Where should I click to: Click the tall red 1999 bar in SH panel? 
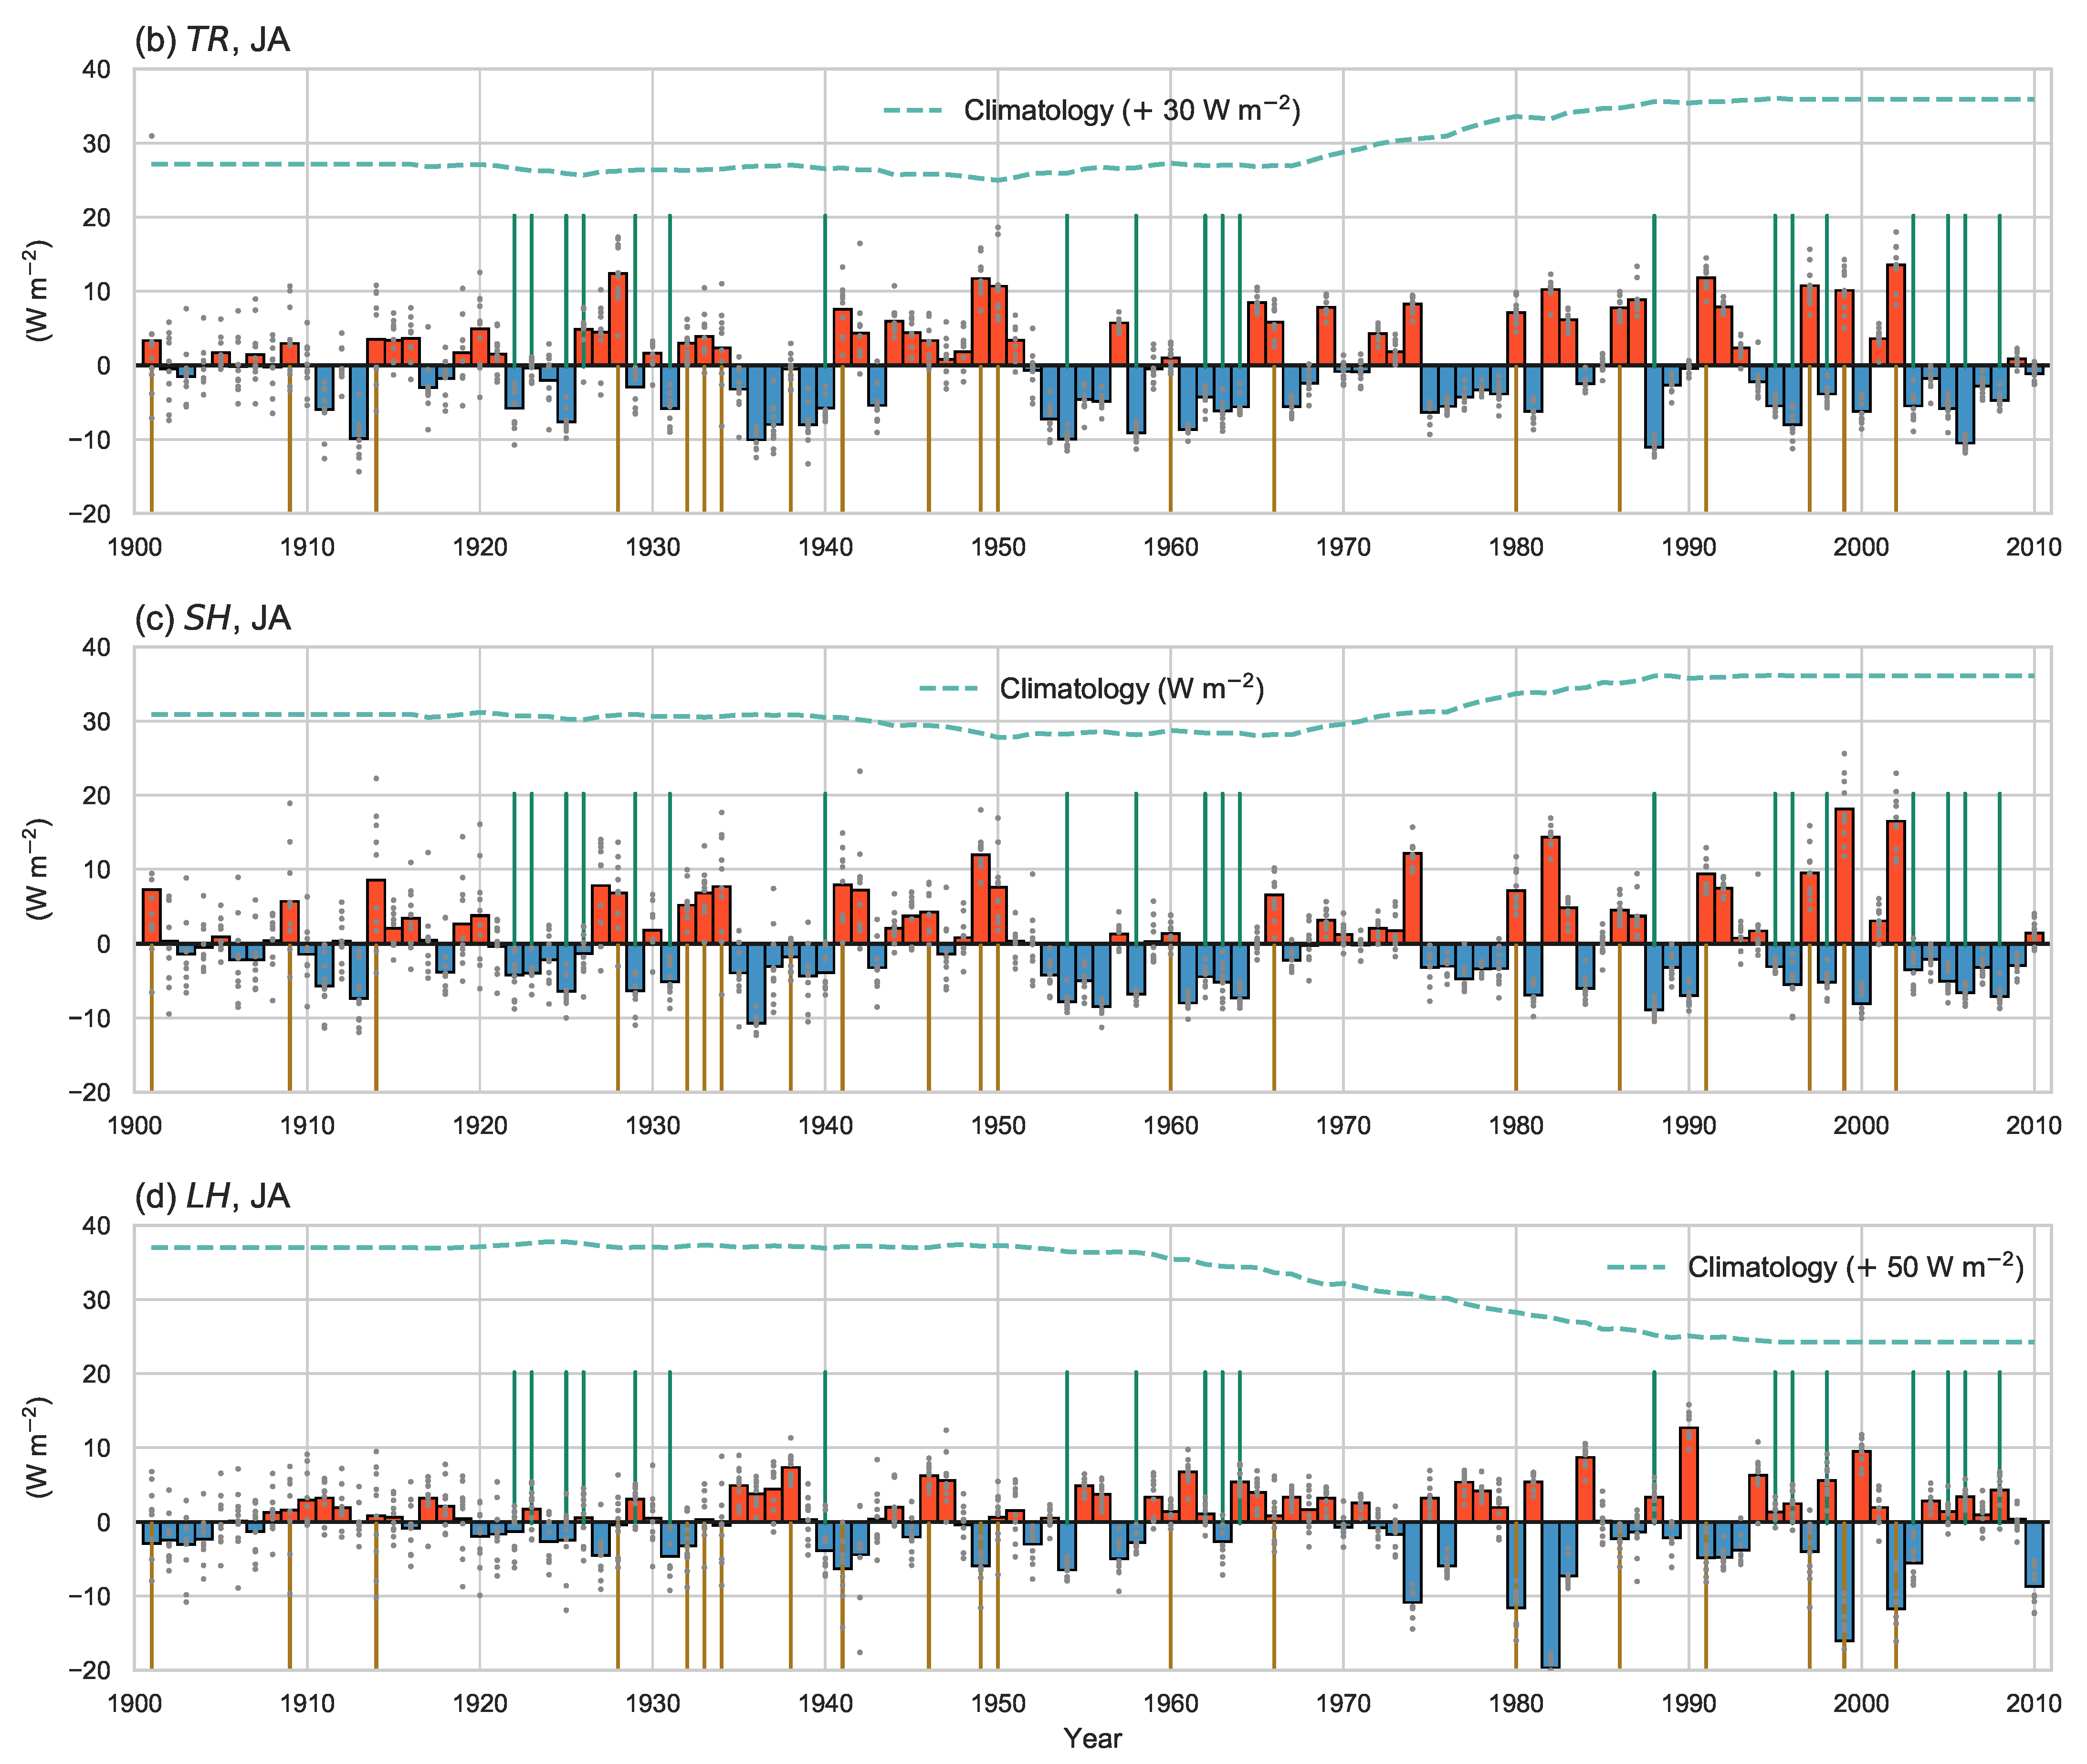tap(1844, 876)
